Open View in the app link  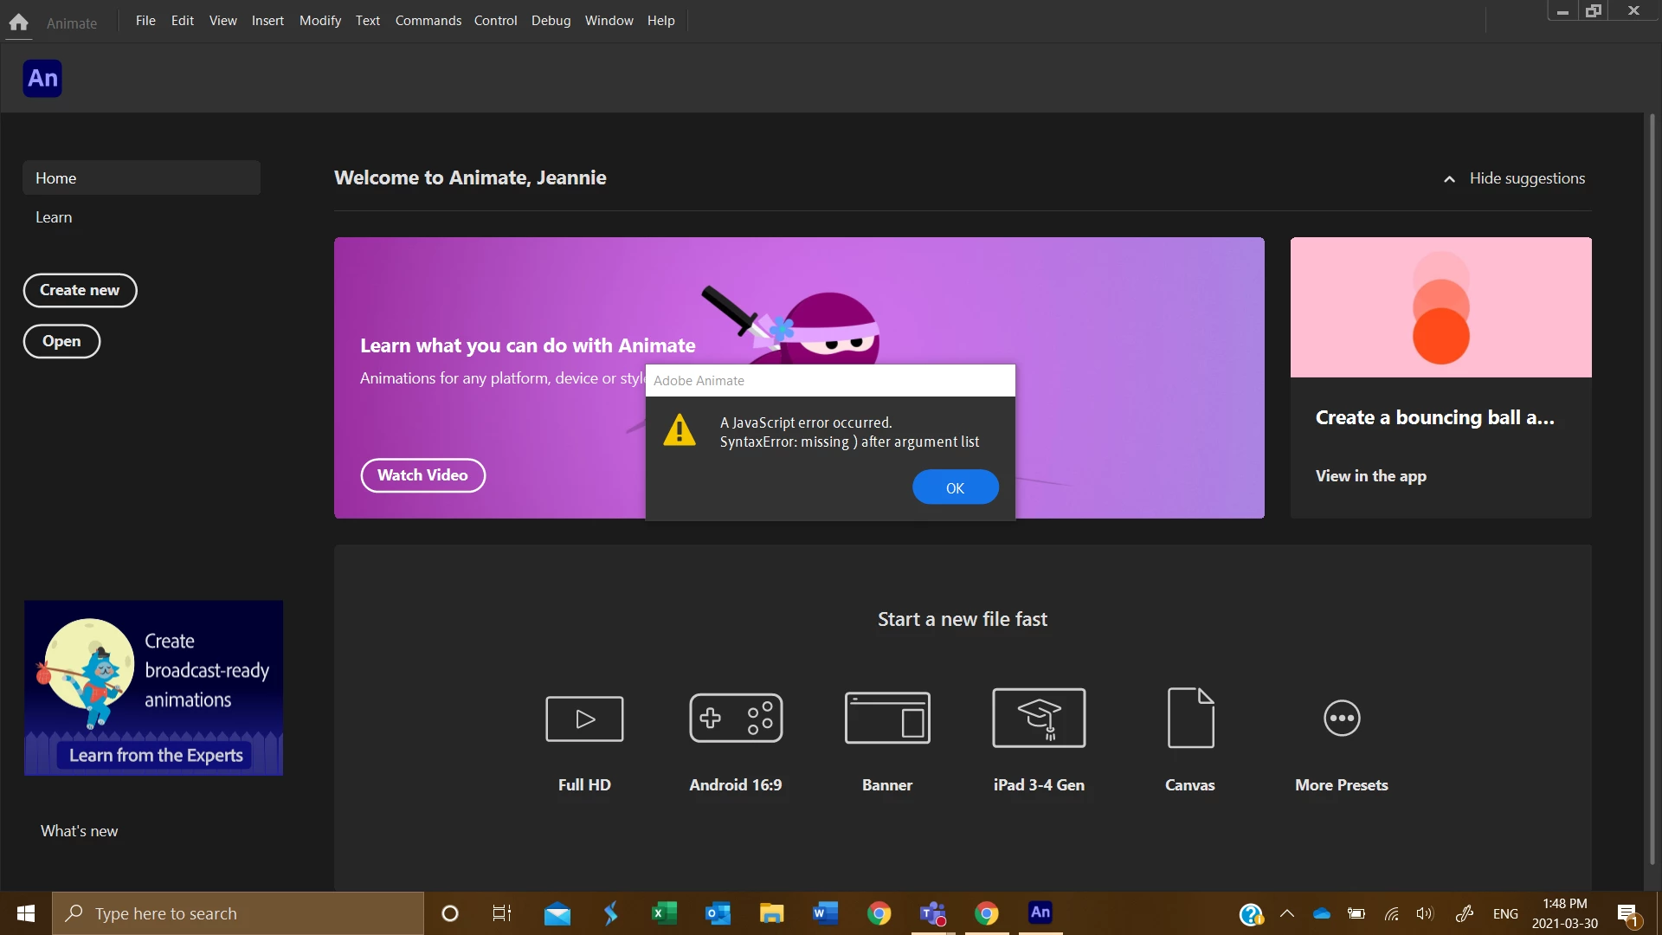(1370, 476)
